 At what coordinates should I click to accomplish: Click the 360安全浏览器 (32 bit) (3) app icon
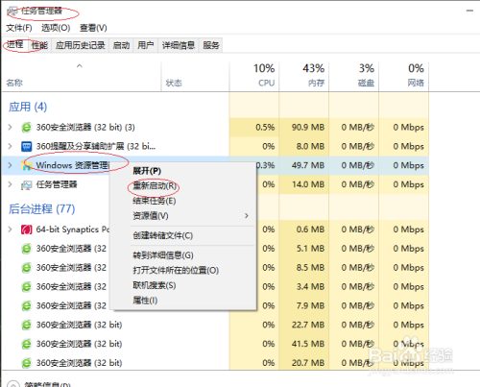[26, 128]
